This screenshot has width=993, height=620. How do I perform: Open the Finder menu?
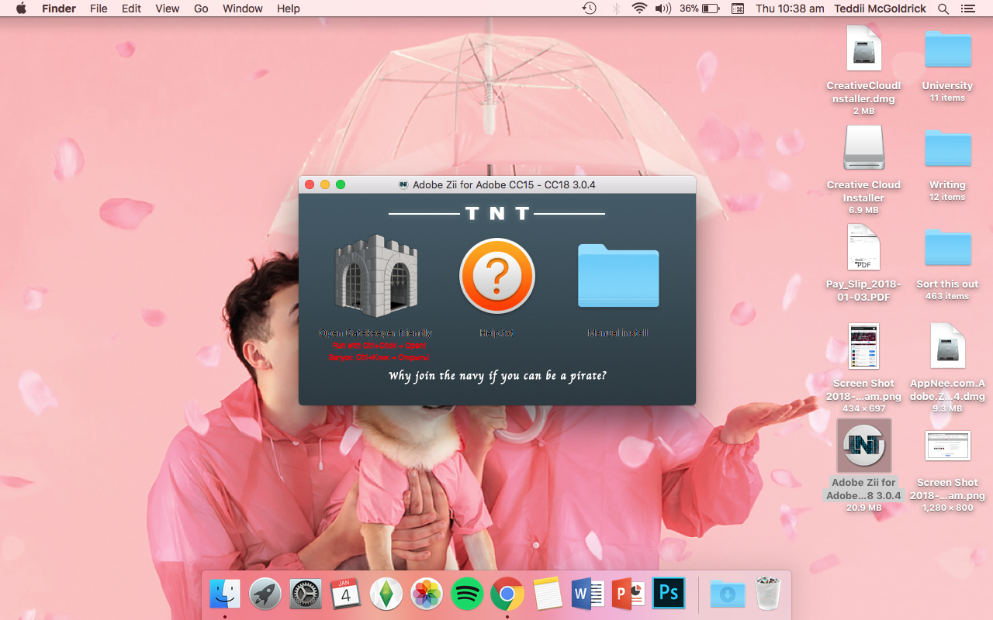pyautogui.click(x=59, y=9)
